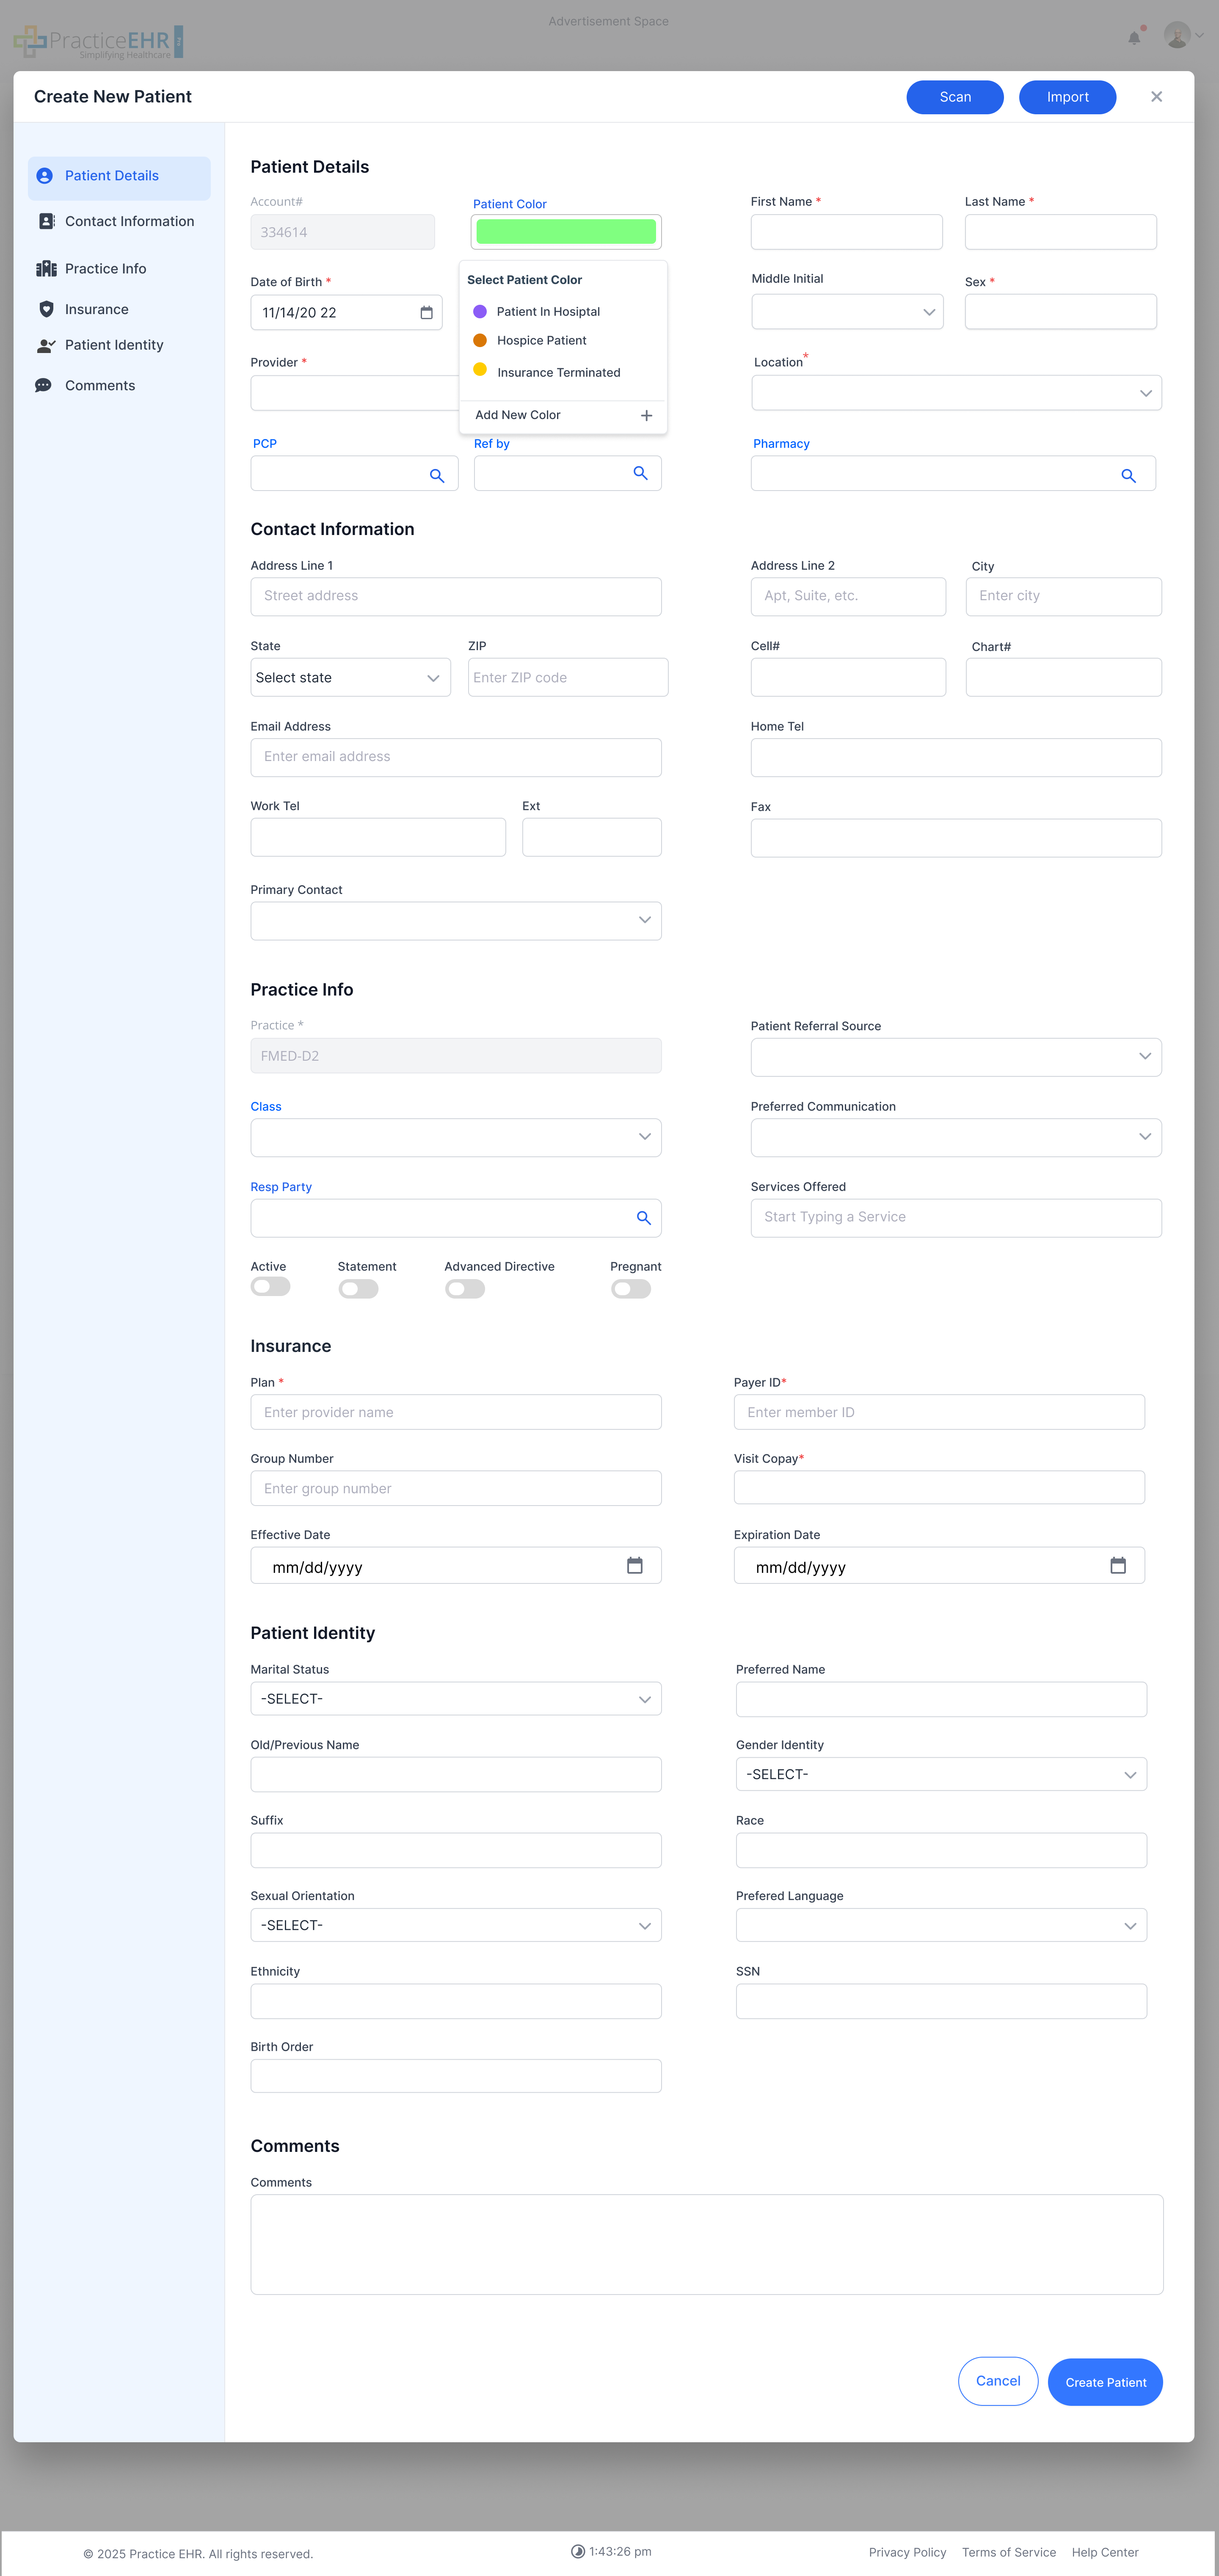Open the Date of Birth calendar picker
This screenshot has height=2576, width=1219.
pos(426,313)
